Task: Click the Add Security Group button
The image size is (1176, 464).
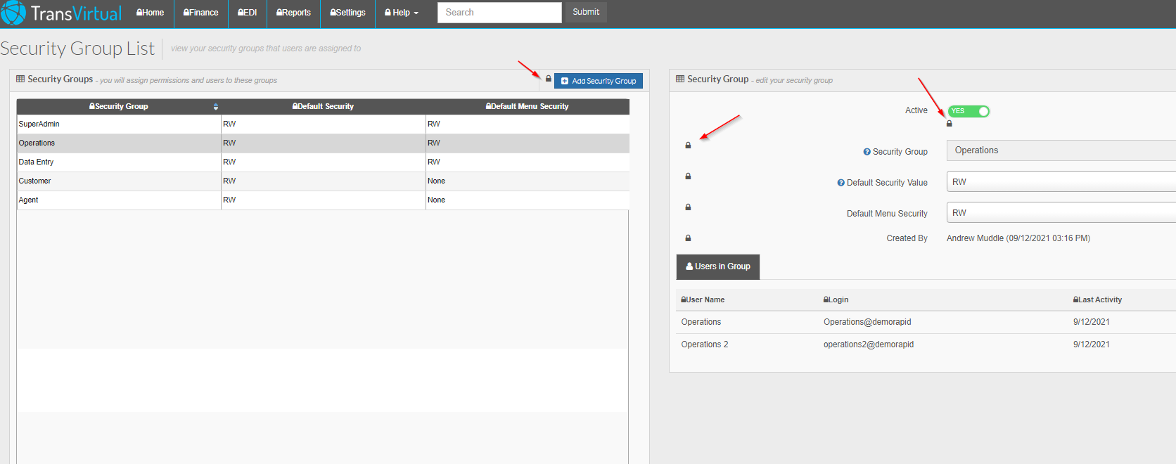Action: 599,81
